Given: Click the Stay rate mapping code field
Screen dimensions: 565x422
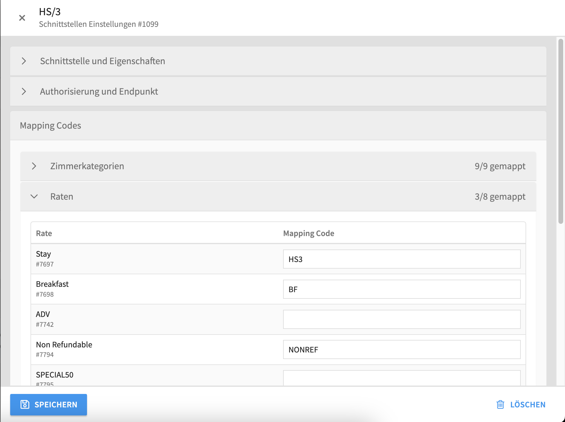Looking at the screenshot, I should pos(402,259).
